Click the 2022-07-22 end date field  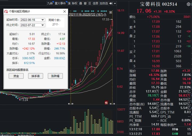(x=33, y=25)
